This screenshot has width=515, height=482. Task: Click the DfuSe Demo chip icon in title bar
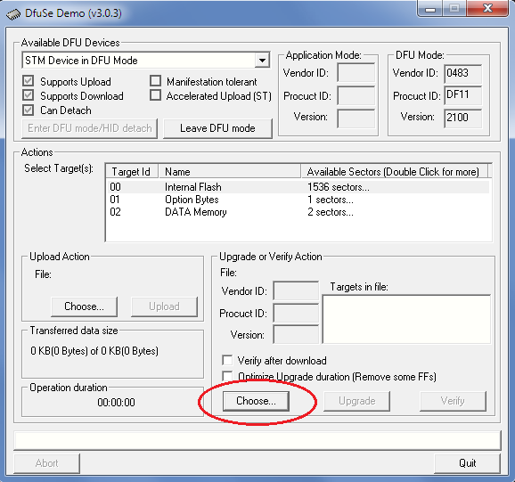click(13, 13)
